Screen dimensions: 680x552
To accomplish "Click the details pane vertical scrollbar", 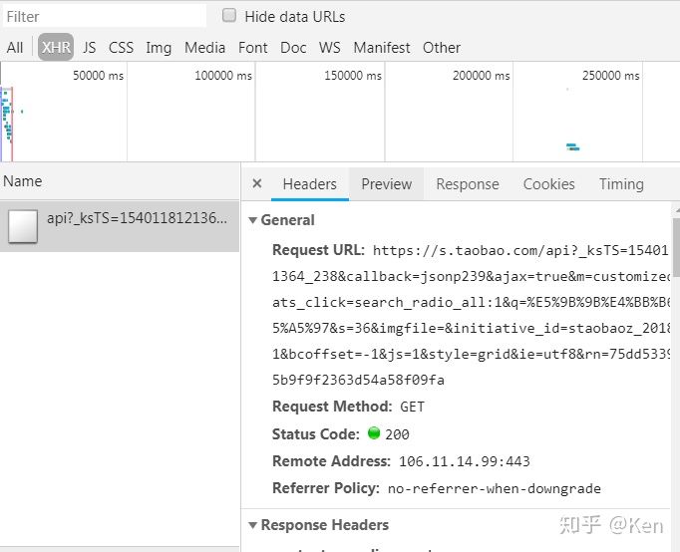I will pos(676,245).
